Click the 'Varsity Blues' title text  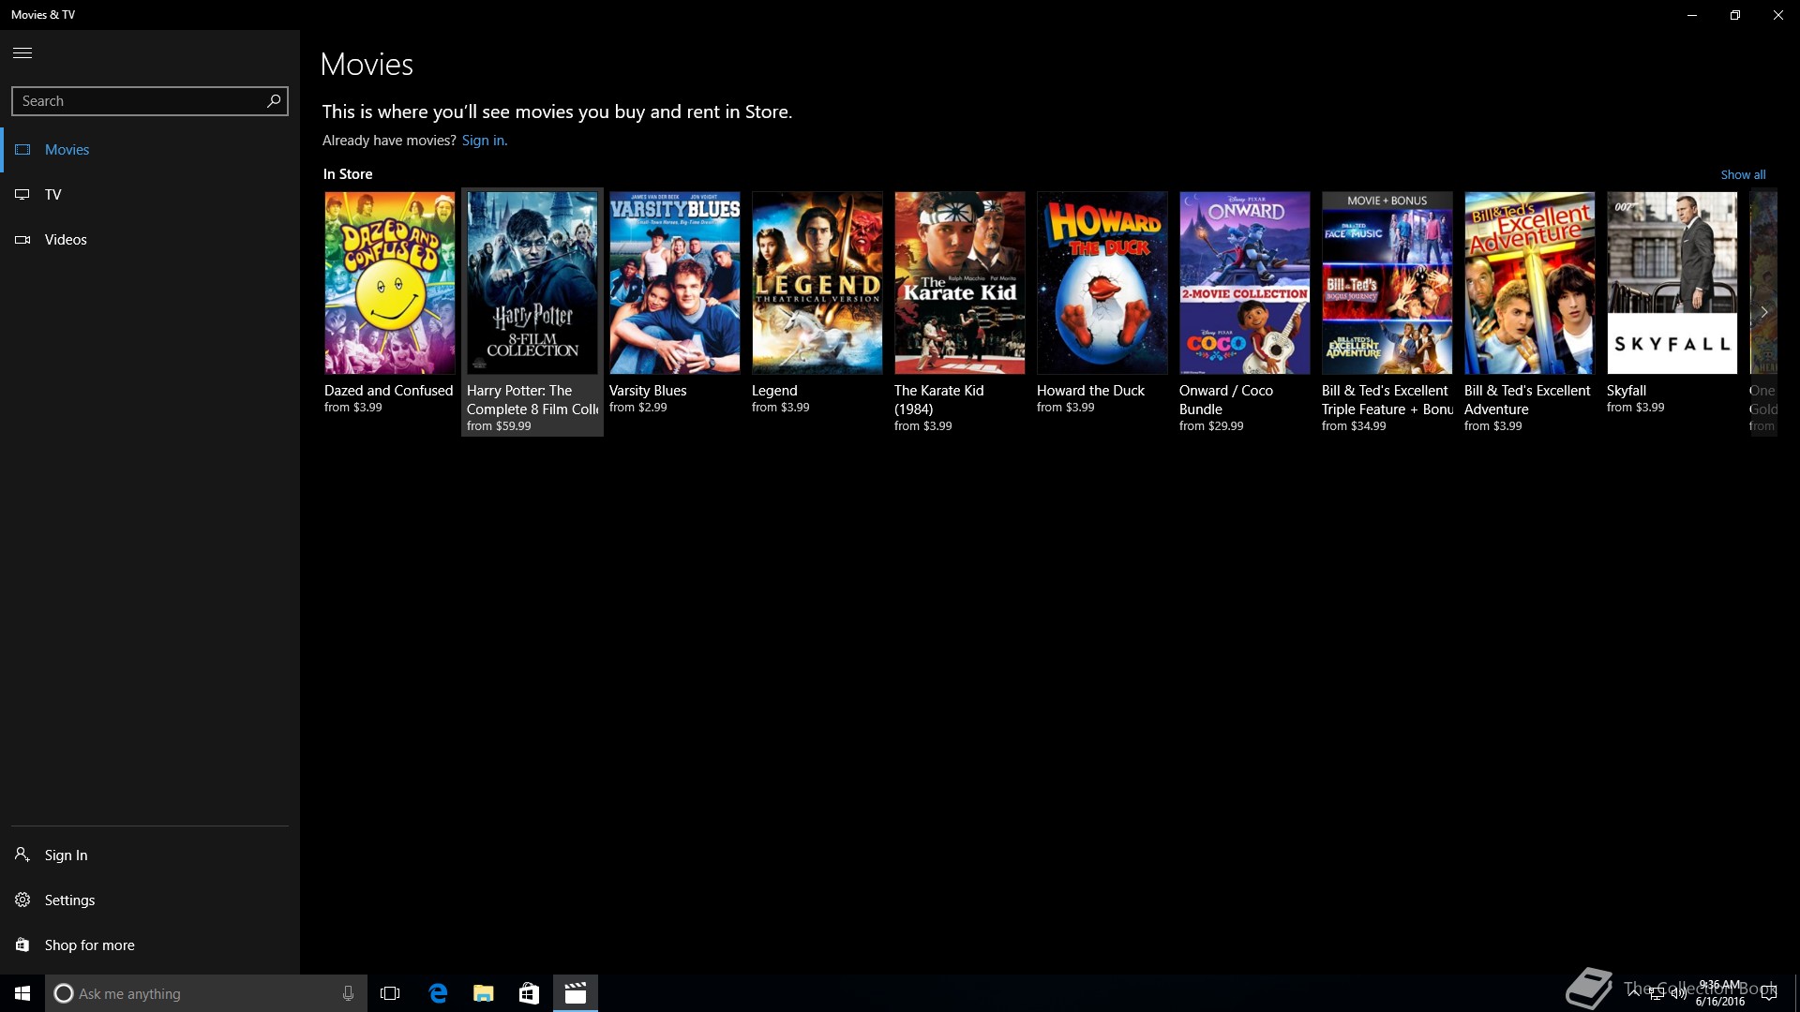648,391
